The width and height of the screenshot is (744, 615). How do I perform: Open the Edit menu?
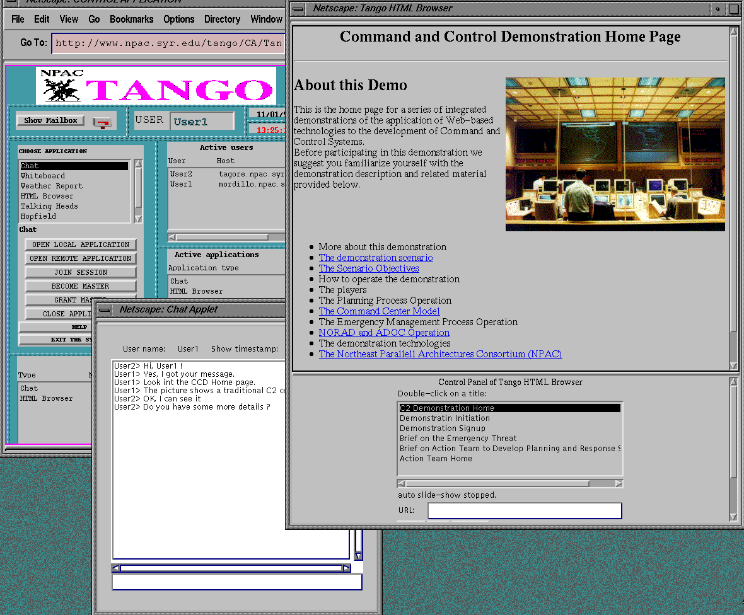point(41,20)
